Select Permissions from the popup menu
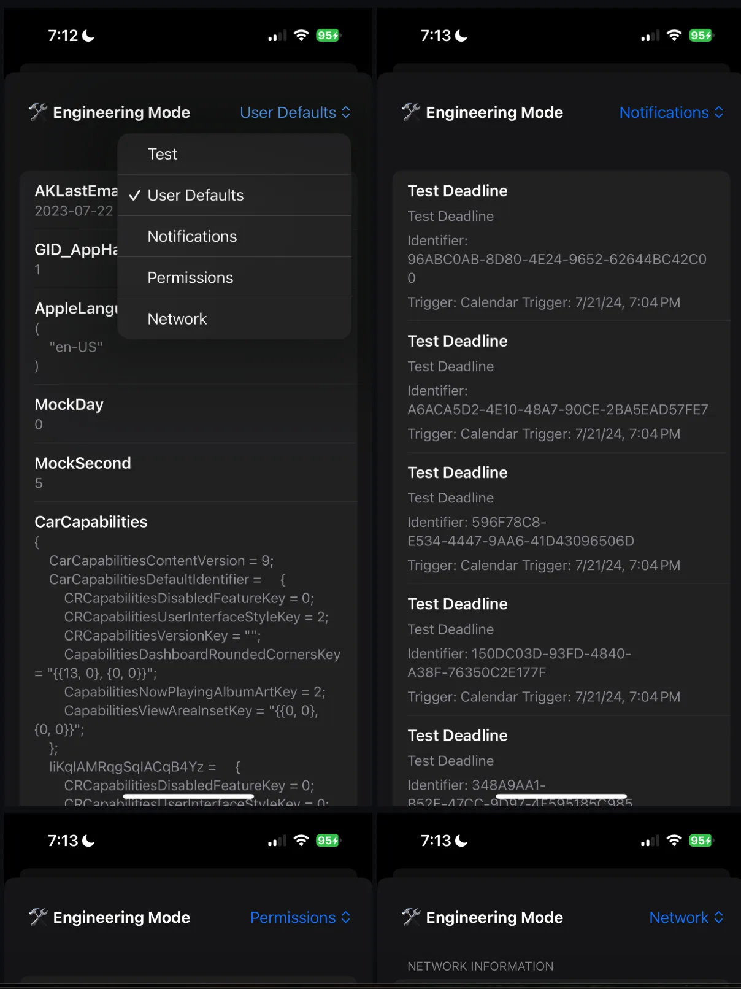This screenshot has height=989, width=741. coord(190,278)
